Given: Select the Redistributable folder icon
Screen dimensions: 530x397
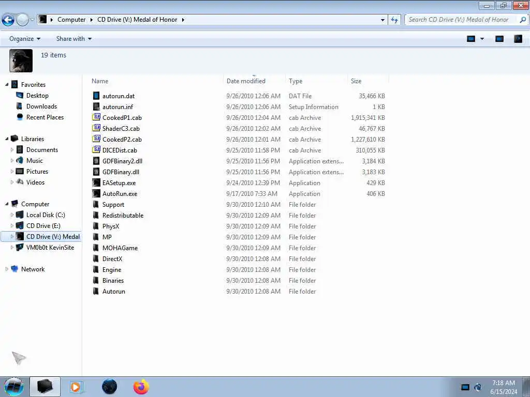Looking at the screenshot, I should pyautogui.click(x=96, y=216).
